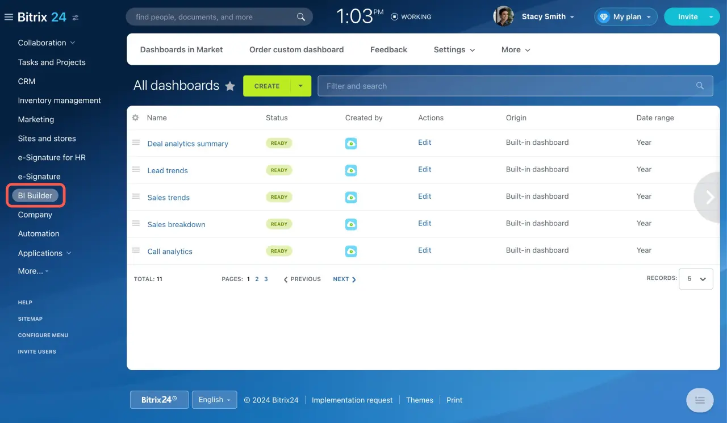Open the main hamburger menu beside Bitrix24 logo
Image resolution: width=727 pixels, height=423 pixels.
pos(8,16)
